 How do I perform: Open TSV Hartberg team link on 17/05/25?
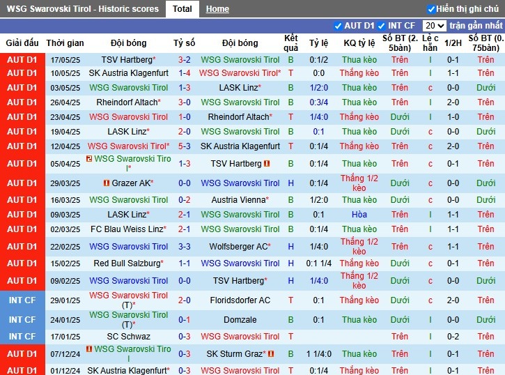tap(127, 60)
